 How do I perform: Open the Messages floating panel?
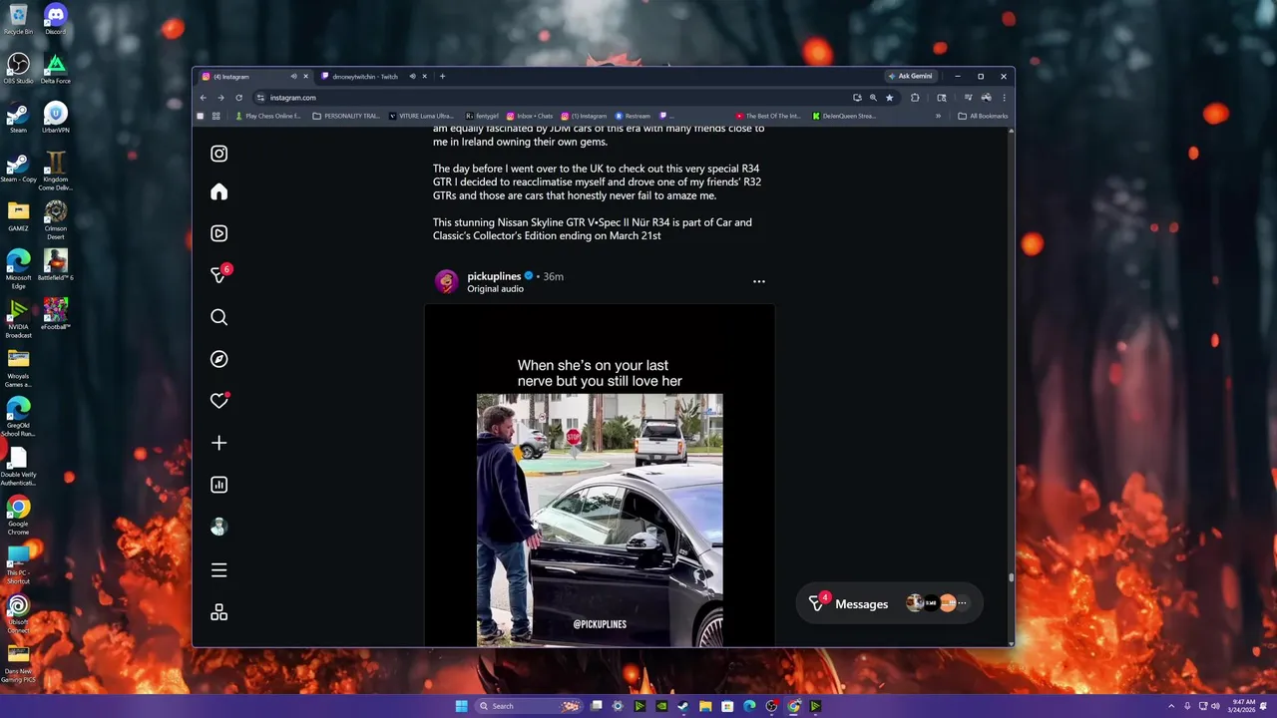coord(890,603)
